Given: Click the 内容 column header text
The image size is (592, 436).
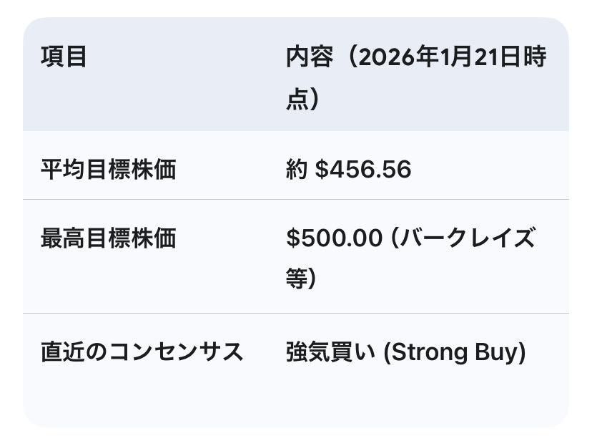Looking at the screenshot, I should pos(309,57).
